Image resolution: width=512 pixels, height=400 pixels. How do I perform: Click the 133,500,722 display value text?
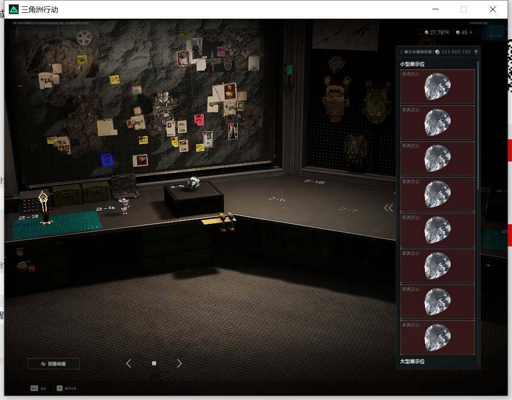[456, 52]
